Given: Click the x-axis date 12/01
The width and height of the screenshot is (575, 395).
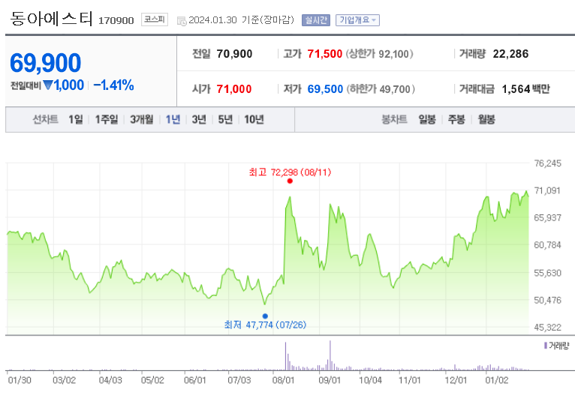Looking at the screenshot, I should (456, 380).
